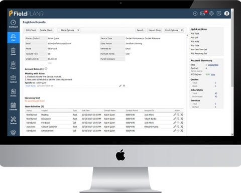Open the Services wrench icon in sidebar
The height and width of the screenshot is (193, 241).
[13, 120]
